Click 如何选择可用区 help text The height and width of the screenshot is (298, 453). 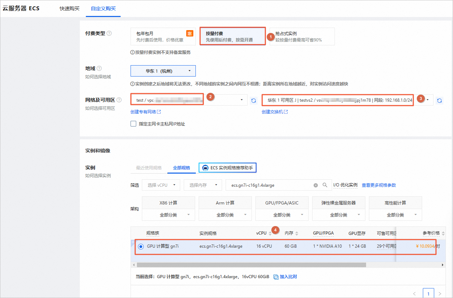coord(100,108)
